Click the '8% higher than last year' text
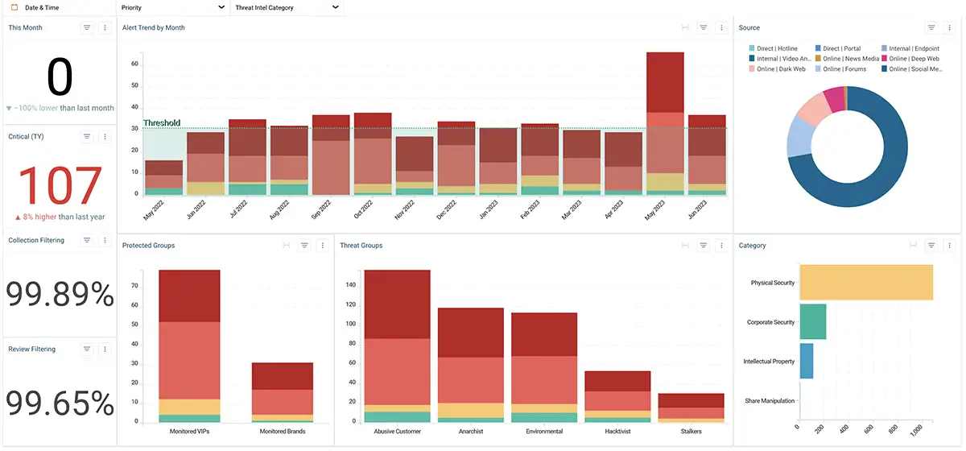 point(60,217)
